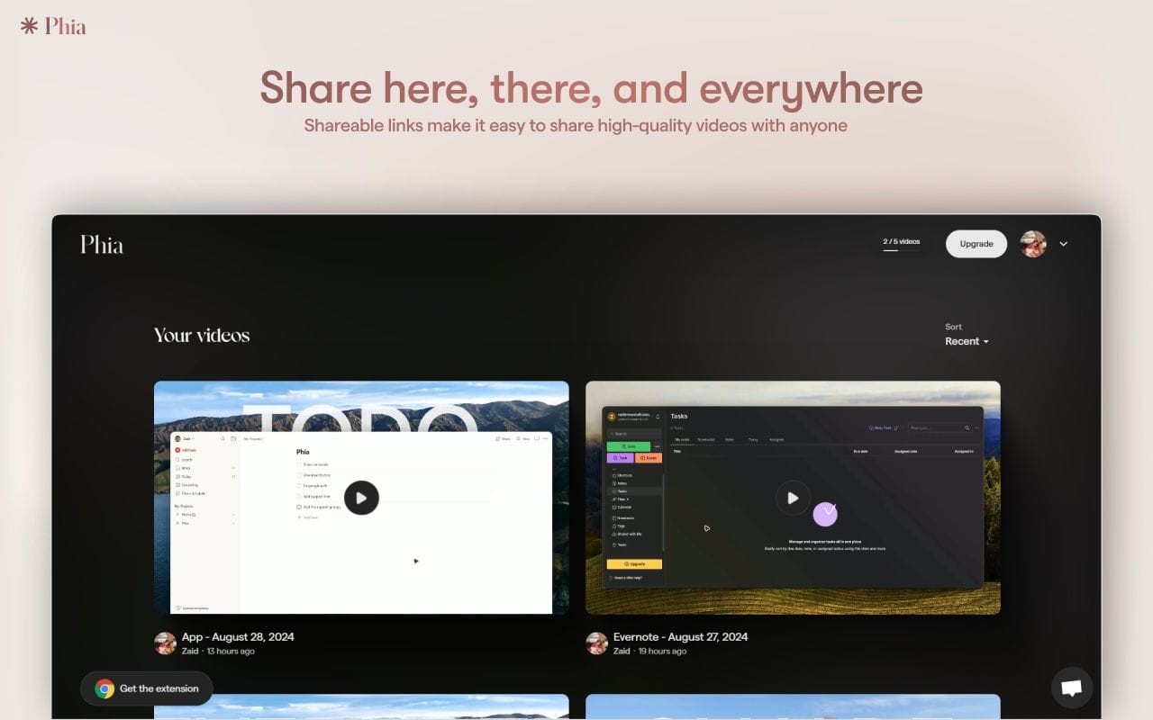
Task: Play the App - August 28 video
Action: [x=361, y=498]
